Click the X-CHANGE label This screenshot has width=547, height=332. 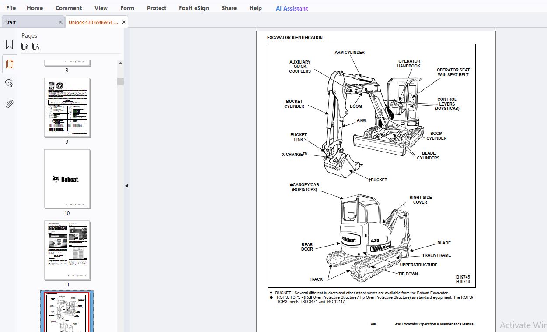point(295,155)
